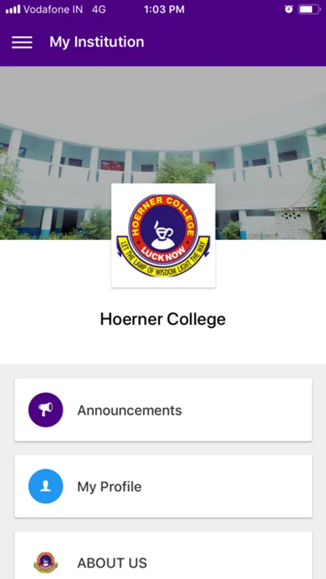Tap the ABOUT US label text
Screen dimensions: 326x579
(x=113, y=563)
